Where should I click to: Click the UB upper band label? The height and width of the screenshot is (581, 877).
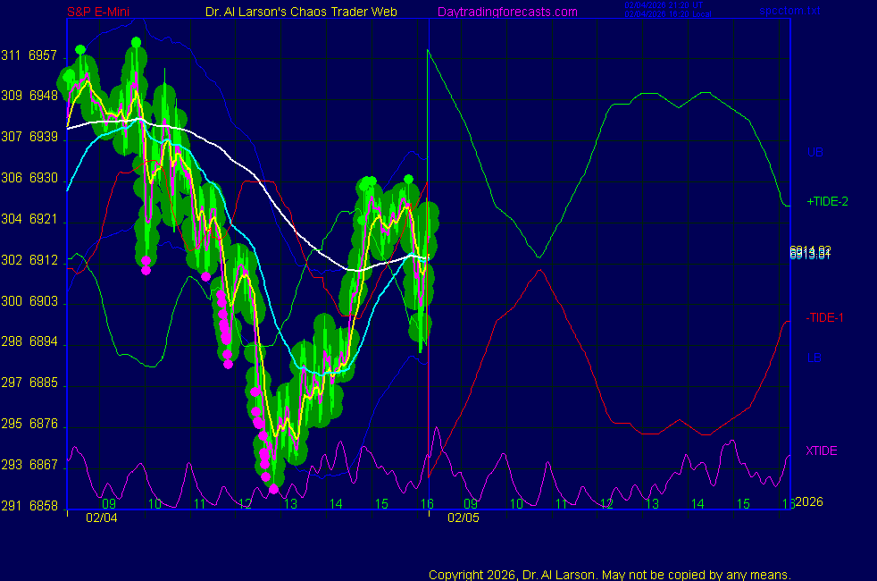point(814,153)
